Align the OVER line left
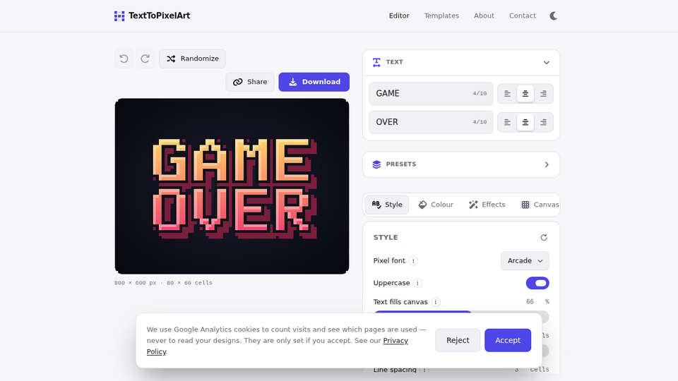This screenshot has width=678, height=381. pos(507,122)
